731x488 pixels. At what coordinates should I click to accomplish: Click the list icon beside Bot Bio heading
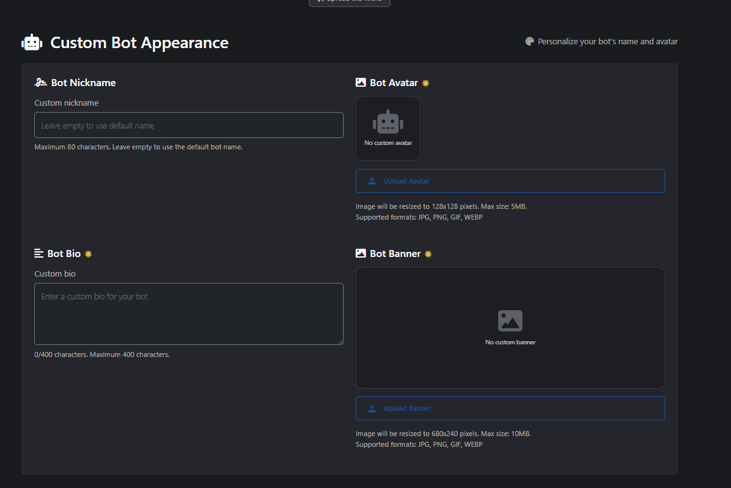click(x=39, y=253)
